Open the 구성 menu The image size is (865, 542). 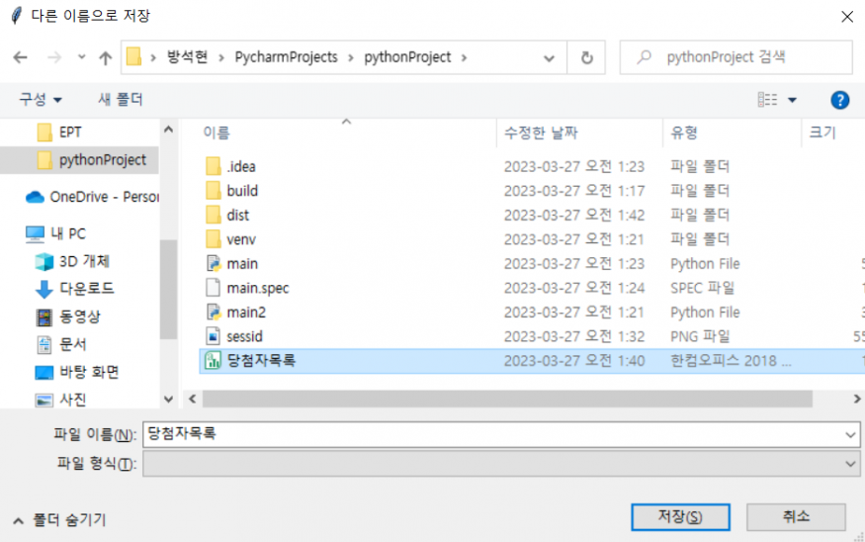41,99
